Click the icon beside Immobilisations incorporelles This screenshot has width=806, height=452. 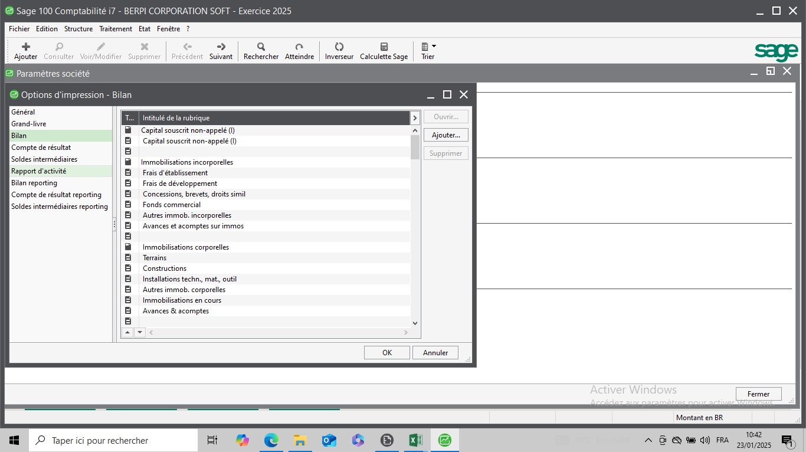click(x=128, y=162)
